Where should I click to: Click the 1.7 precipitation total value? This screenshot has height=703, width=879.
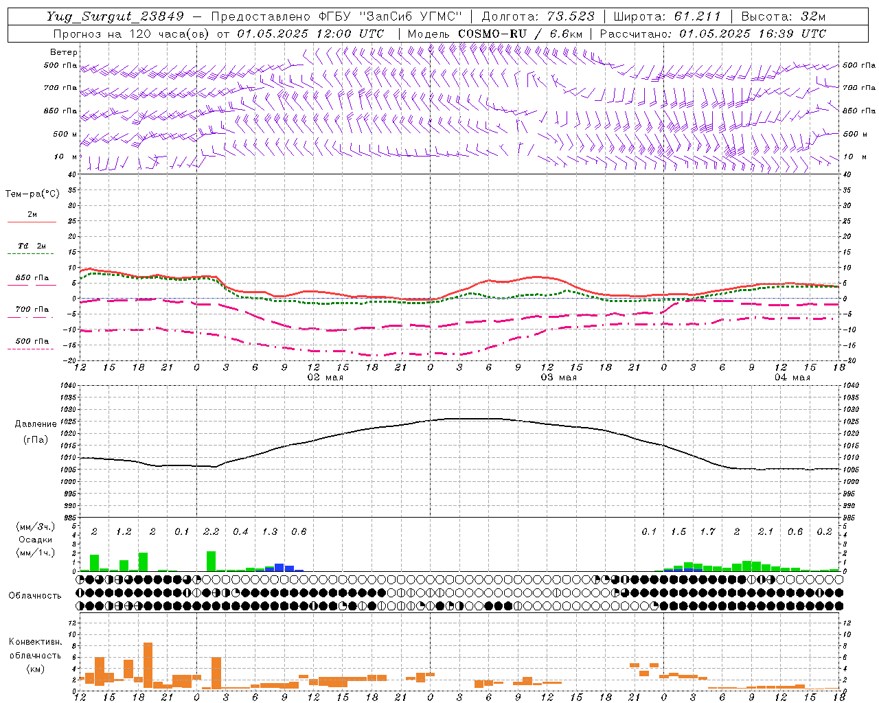[707, 532]
